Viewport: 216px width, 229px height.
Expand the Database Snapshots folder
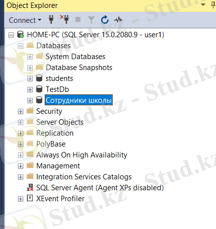point(30,68)
